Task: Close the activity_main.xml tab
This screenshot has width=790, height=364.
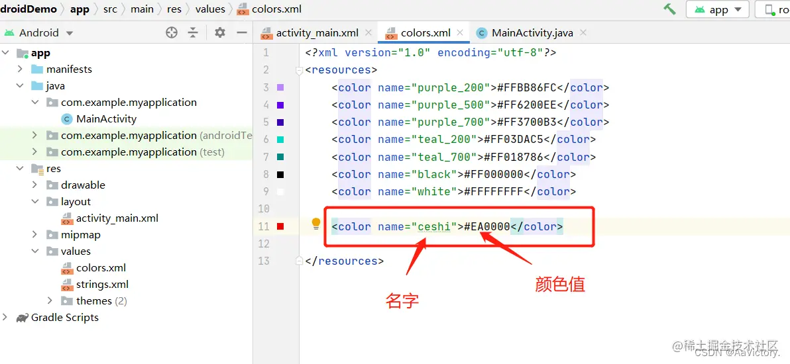Action: [368, 32]
